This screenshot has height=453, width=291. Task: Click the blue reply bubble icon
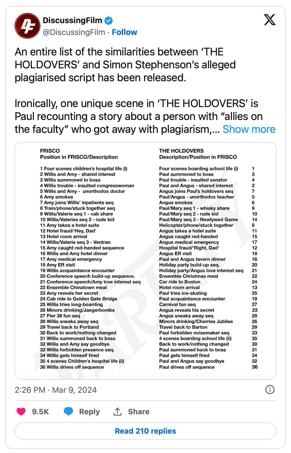pos(68,411)
